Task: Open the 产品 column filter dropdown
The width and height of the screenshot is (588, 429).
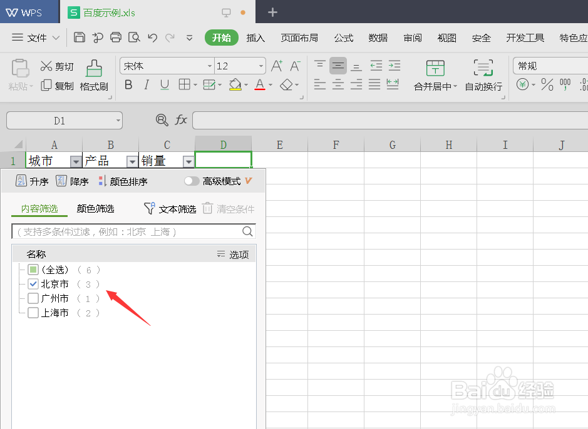Action: coord(132,161)
